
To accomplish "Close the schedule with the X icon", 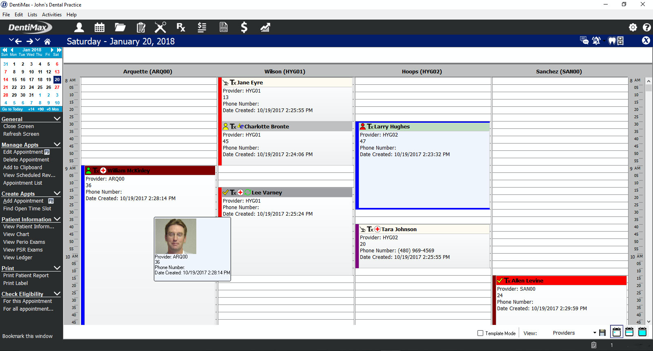I will [646, 40].
